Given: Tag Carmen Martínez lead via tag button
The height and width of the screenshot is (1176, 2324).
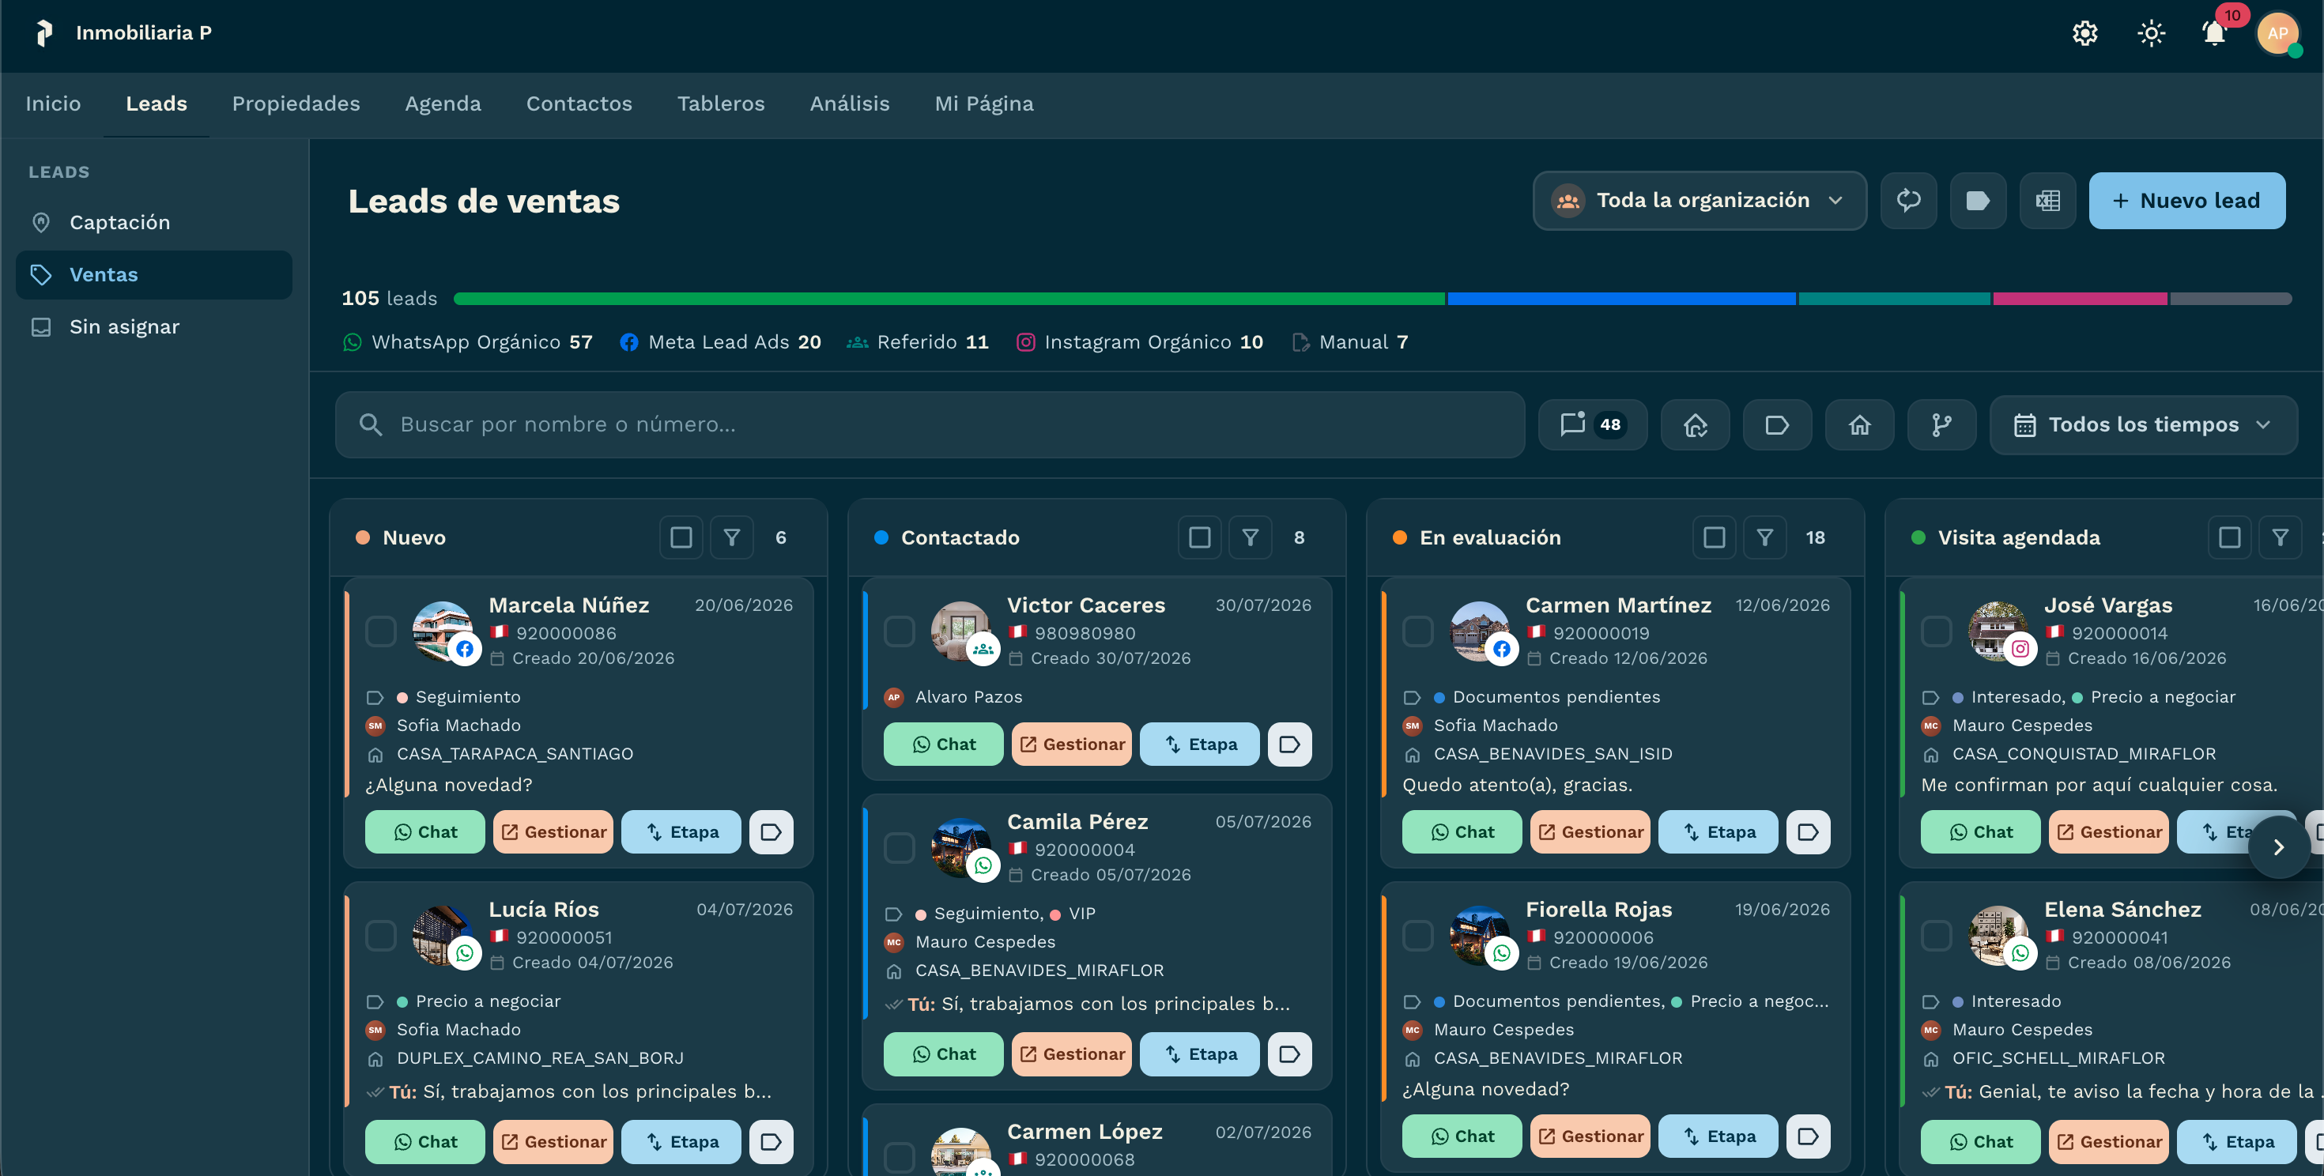Looking at the screenshot, I should [1808, 831].
